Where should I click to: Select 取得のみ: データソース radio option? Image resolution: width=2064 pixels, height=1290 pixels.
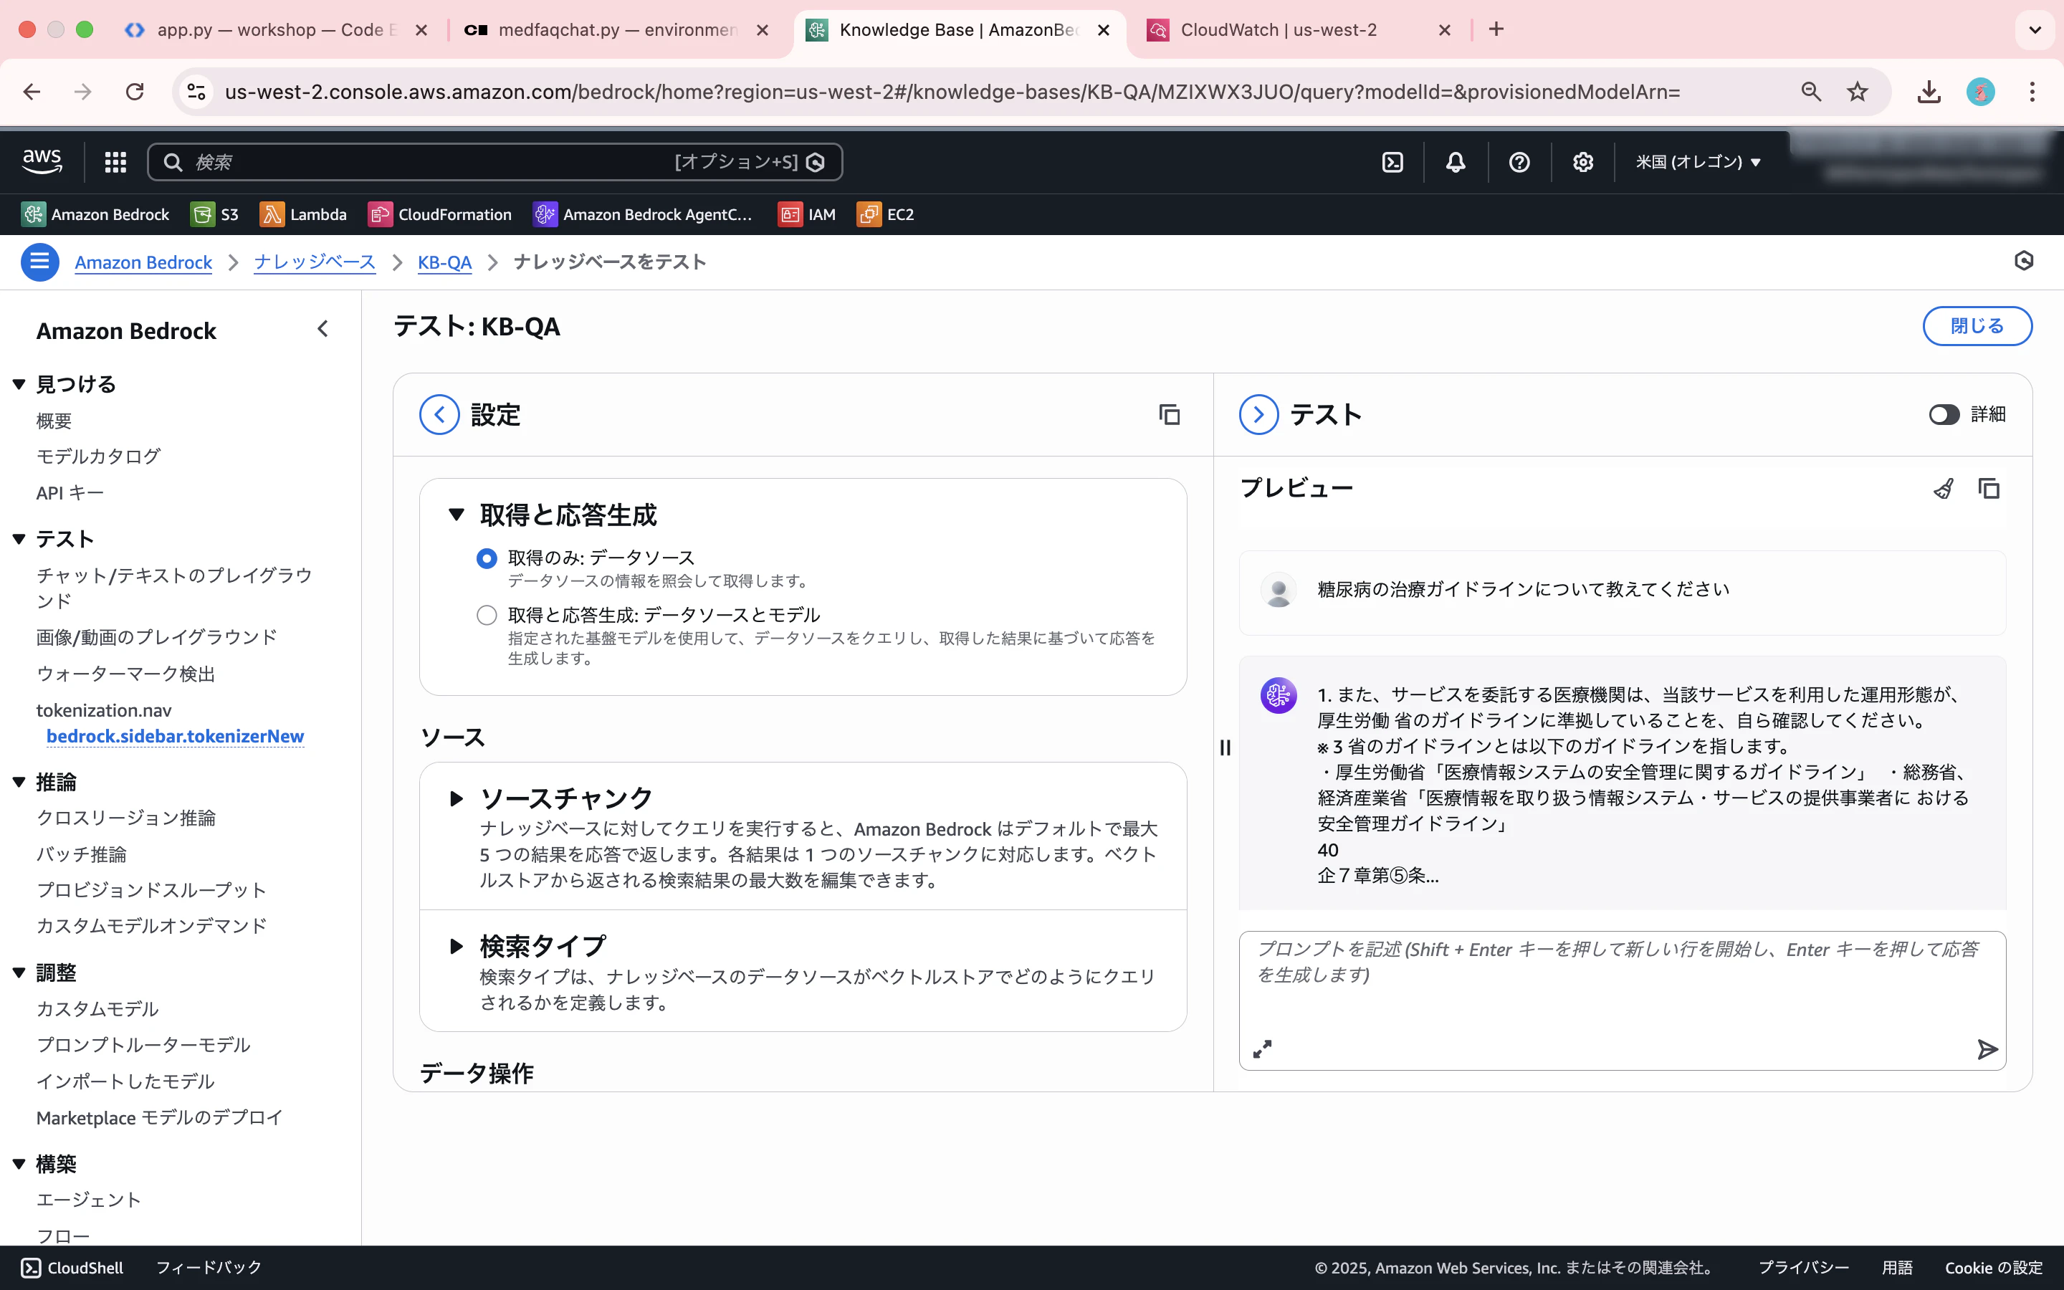486,559
